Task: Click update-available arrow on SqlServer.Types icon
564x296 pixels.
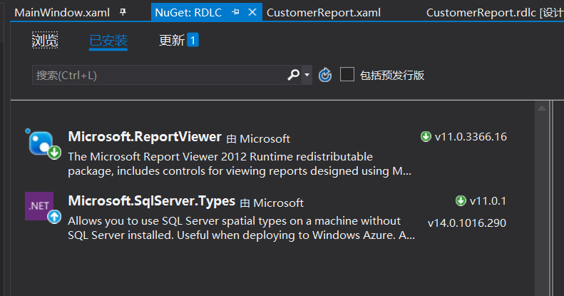Action: point(54,217)
